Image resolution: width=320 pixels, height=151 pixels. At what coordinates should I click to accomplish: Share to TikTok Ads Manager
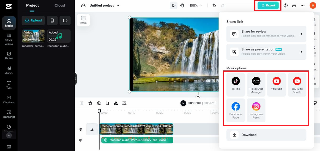(256, 85)
